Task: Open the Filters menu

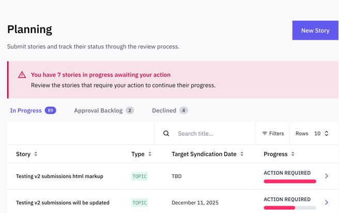Action: tap(273, 134)
